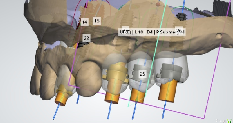The width and height of the screenshot is (233, 123).
Task: Click the black implant top beside label 22
Action: [x=82, y=44]
